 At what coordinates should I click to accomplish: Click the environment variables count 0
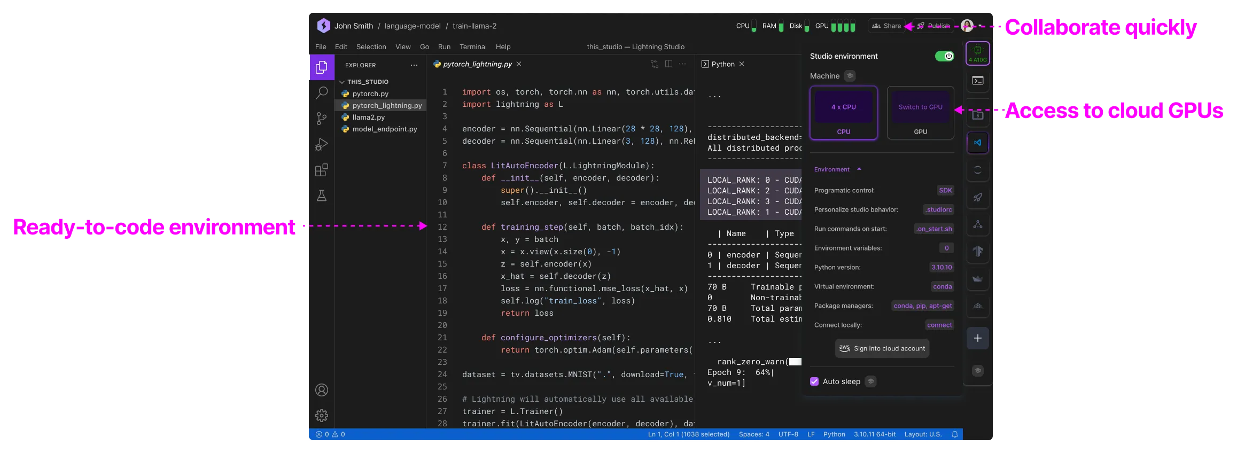pyautogui.click(x=946, y=248)
